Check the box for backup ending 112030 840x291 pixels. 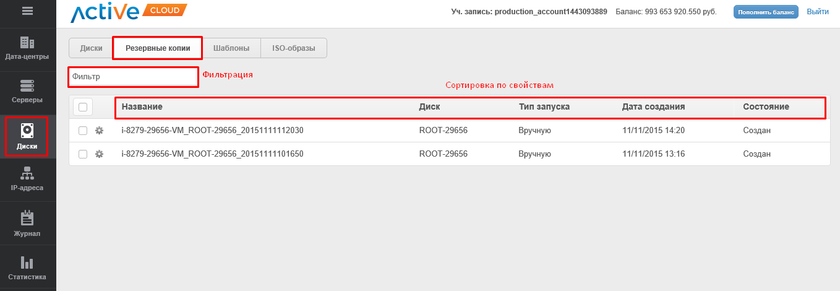tap(83, 131)
